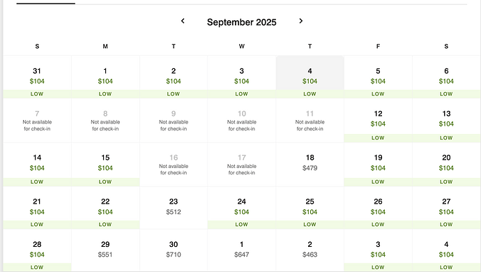Go to previous month with left chevron
The height and width of the screenshot is (272, 481).
coord(183,21)
